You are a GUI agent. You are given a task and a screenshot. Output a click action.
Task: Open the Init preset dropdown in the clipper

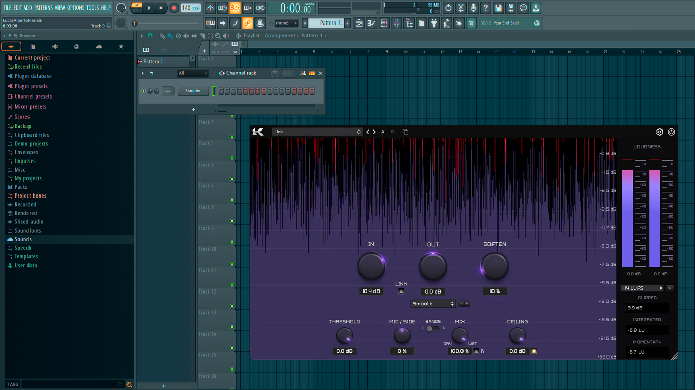[317, 132]
